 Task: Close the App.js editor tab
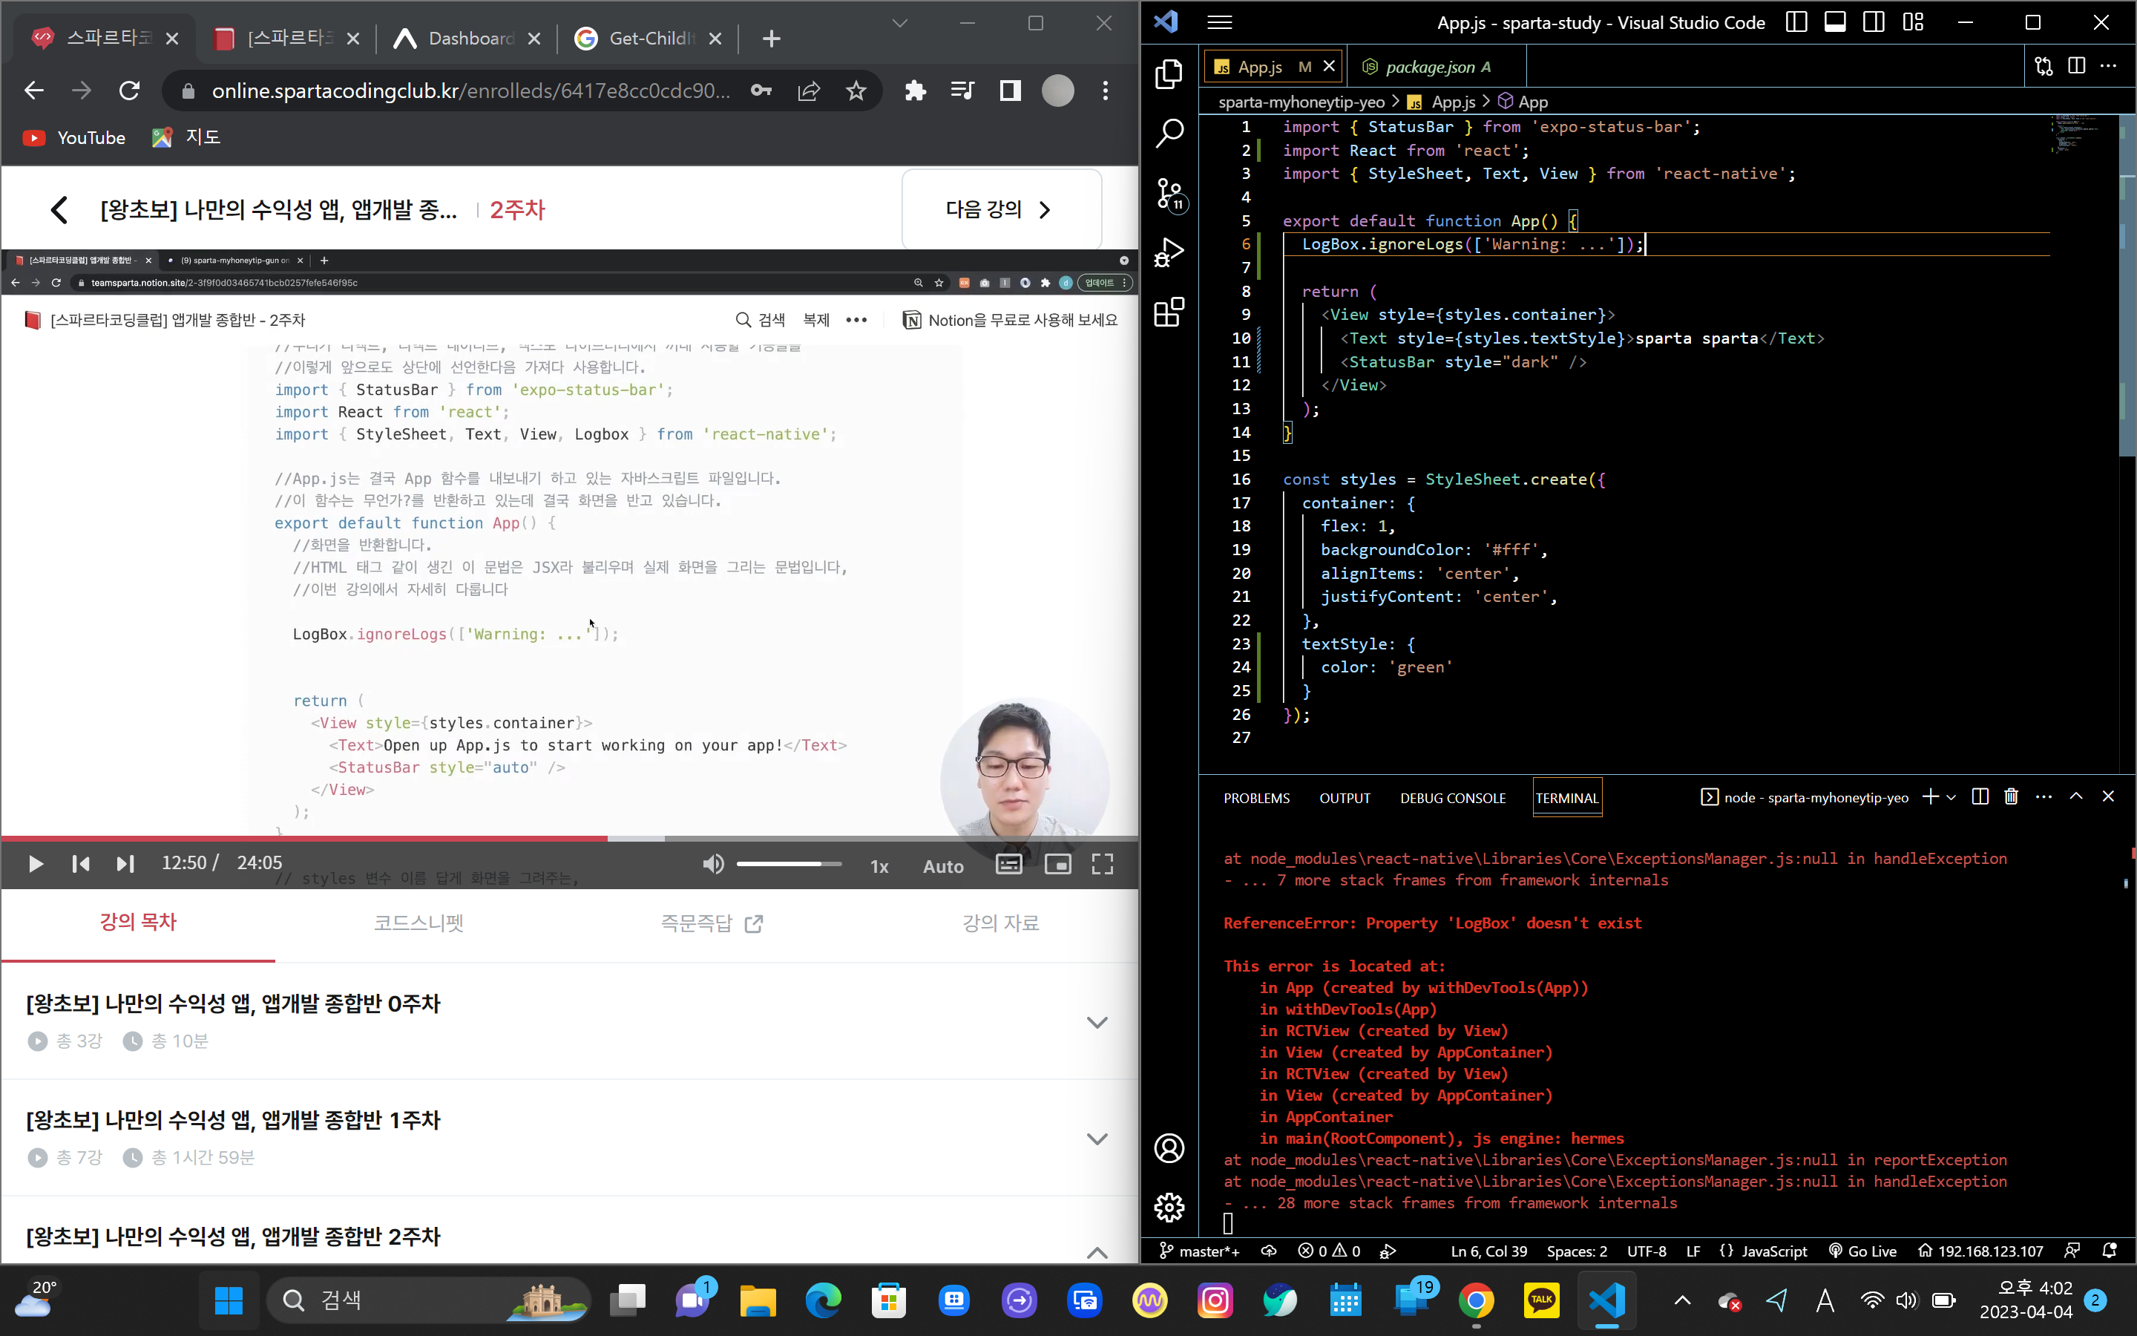1329,66
